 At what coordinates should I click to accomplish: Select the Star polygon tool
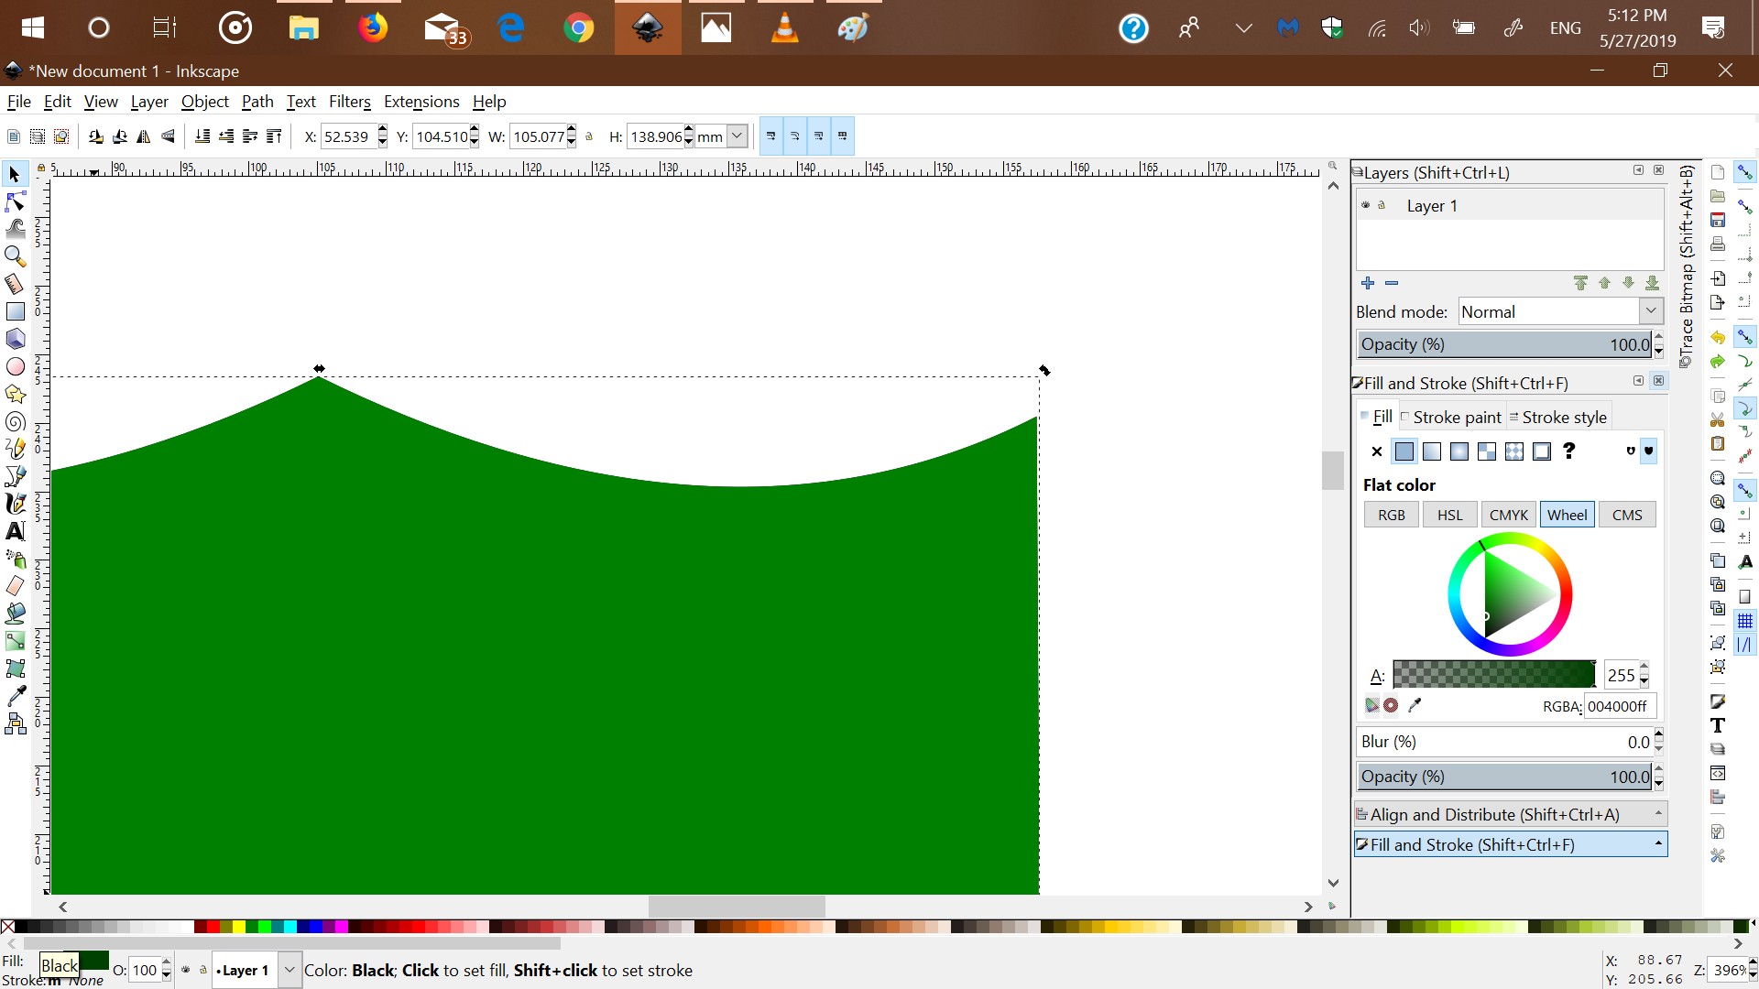point(16,394)
